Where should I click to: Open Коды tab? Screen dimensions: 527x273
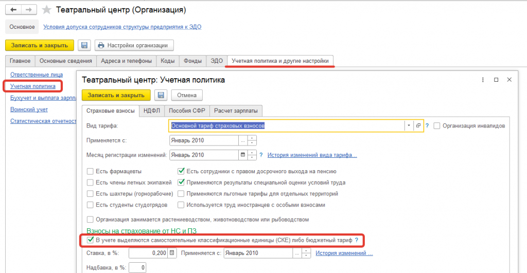pos(167,61)
